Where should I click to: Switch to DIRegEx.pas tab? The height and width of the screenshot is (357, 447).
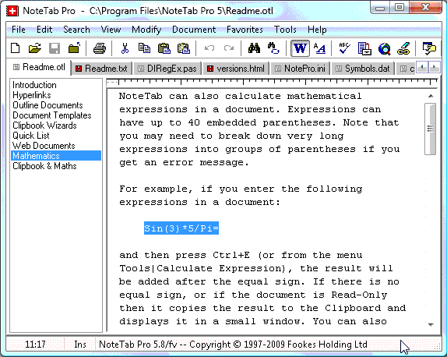167,69
